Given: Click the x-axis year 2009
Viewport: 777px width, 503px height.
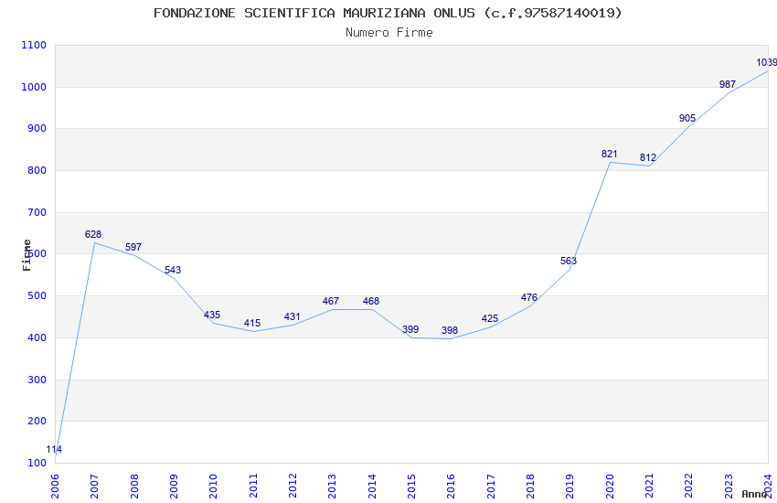Looking at the screenshot, I should (x=174, y=487).
